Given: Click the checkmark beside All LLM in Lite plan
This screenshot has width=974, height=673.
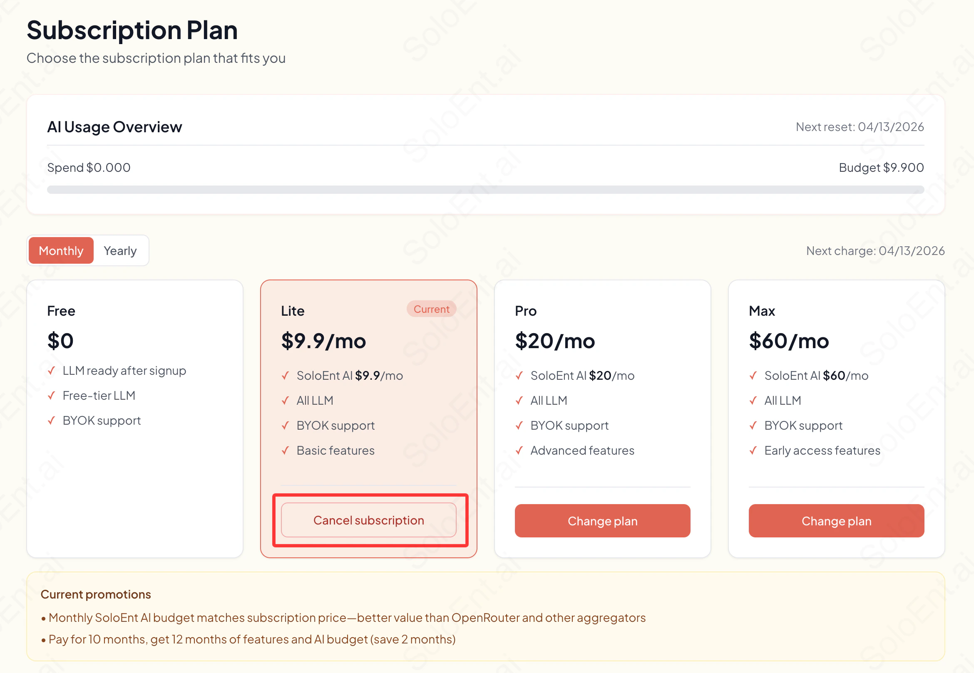Looking at the screenshot, I should coord(285,401).
